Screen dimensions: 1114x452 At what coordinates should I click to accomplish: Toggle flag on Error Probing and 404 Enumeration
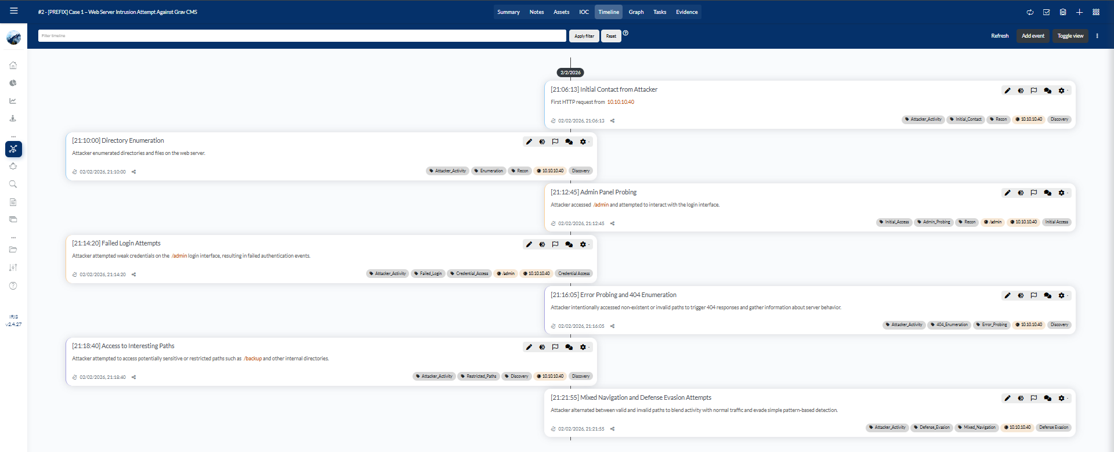click(1034, 296)
